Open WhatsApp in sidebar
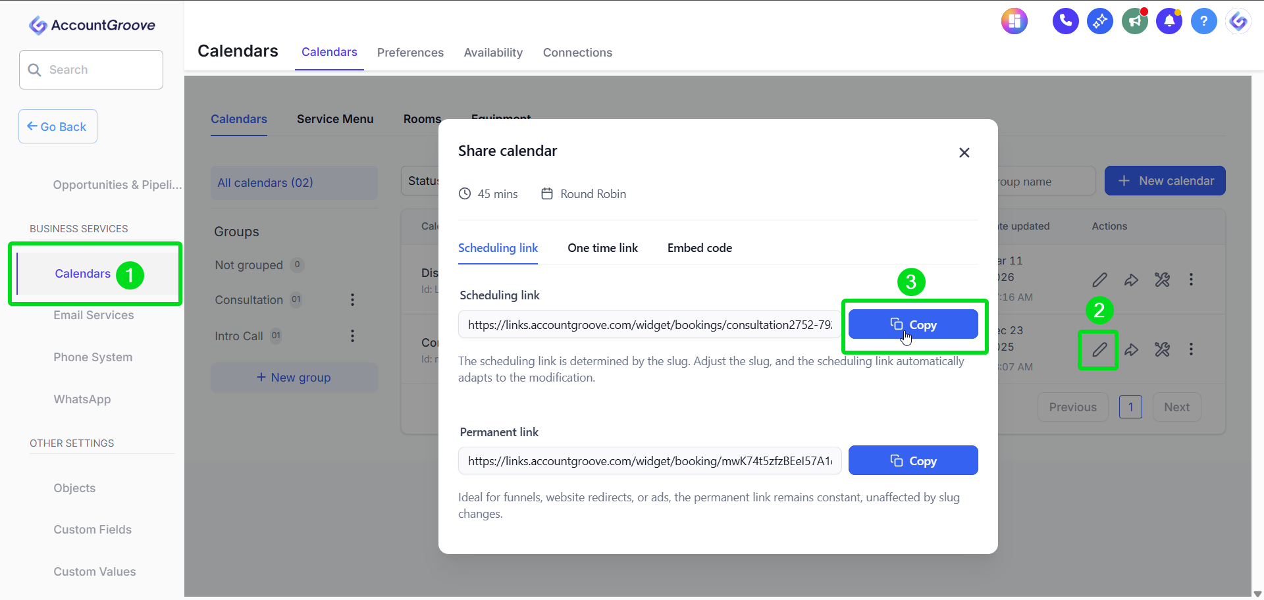This screenshot has width=1264, height=600. click(x=82, y=399)
